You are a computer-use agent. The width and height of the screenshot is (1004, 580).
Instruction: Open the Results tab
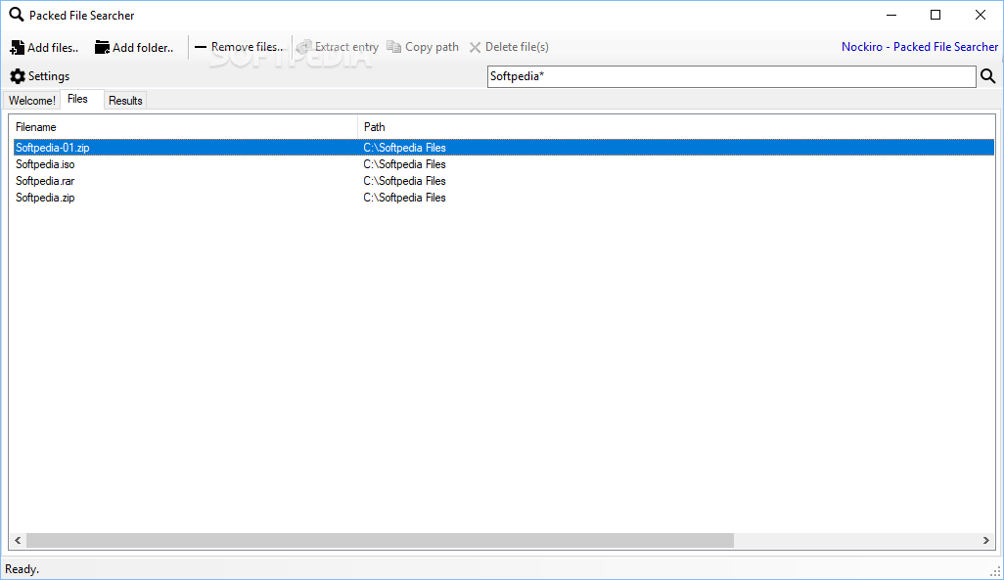(125, 101)
